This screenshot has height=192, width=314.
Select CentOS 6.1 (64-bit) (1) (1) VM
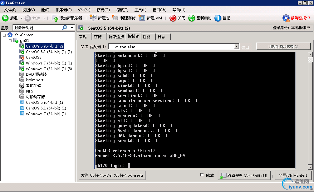[x=49, y=52]
